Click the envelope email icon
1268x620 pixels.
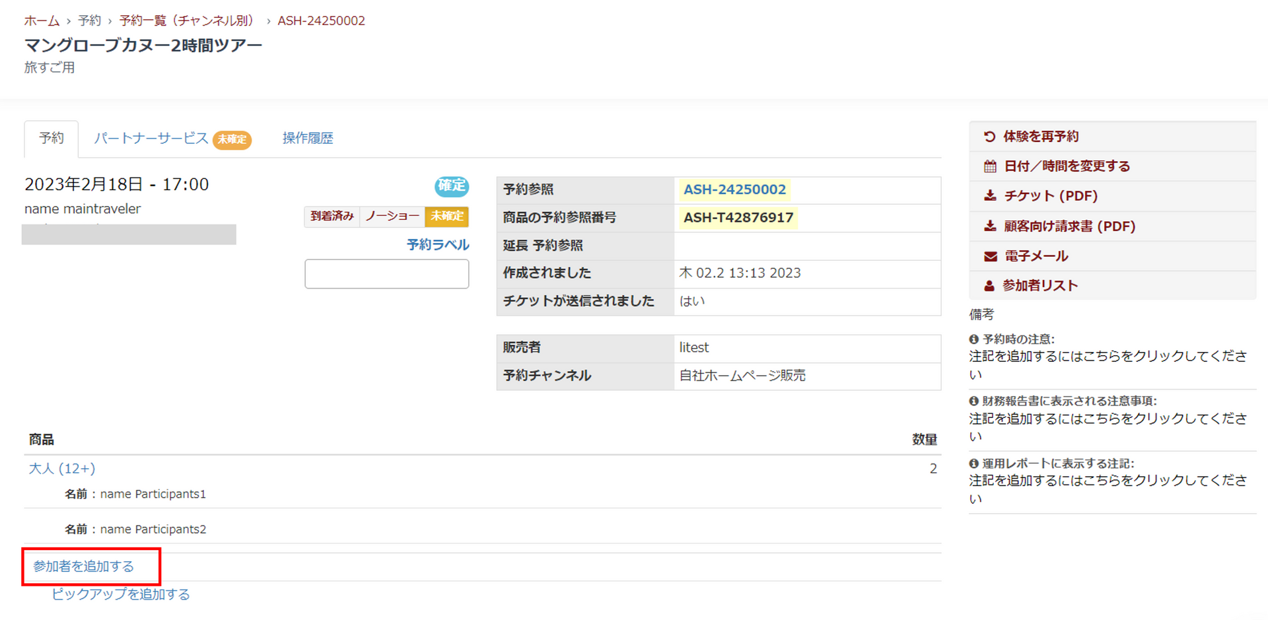pos(989,256)
